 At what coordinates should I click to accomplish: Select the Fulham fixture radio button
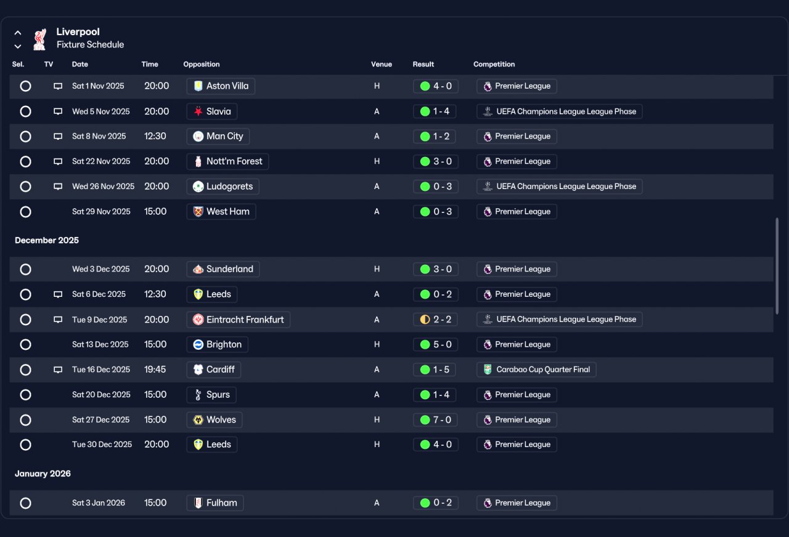[x=25, y=503]
